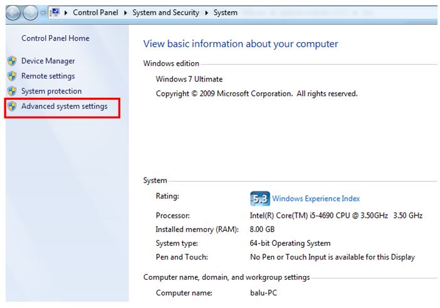Click the shield icon beside Remote settings
Image resolution: width=440 pixels, height=308 pixels.
click(x=12, y=76)
